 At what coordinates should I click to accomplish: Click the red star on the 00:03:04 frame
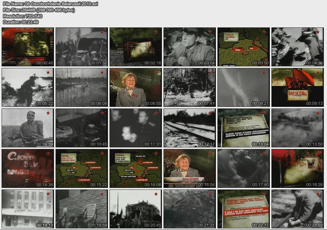(x=210, y=32)
